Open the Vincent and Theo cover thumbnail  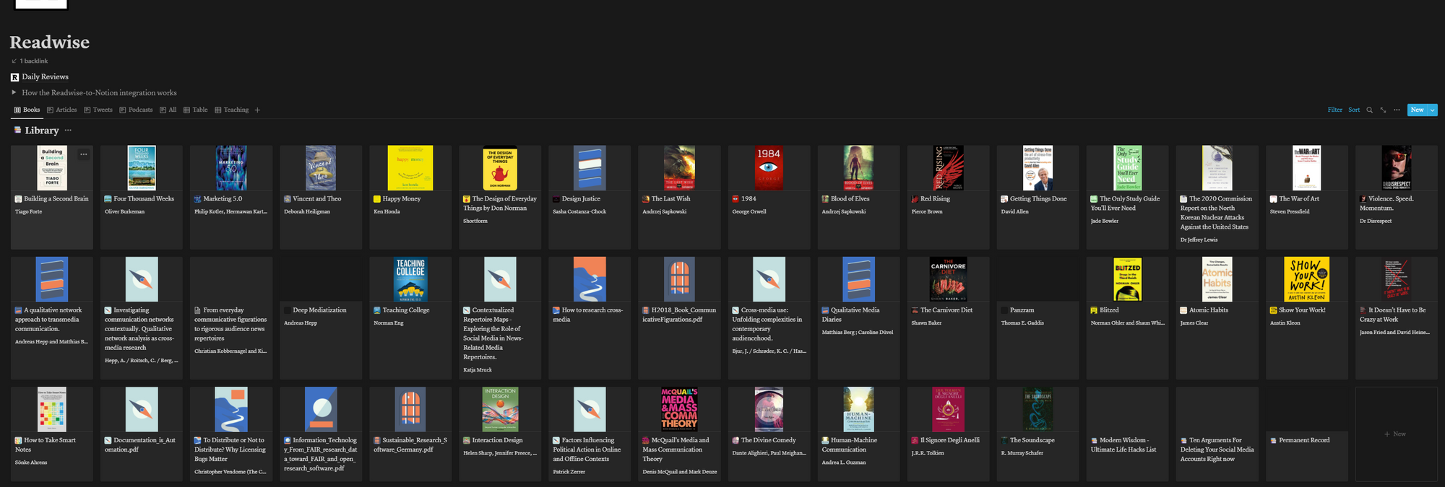(321, 168)
